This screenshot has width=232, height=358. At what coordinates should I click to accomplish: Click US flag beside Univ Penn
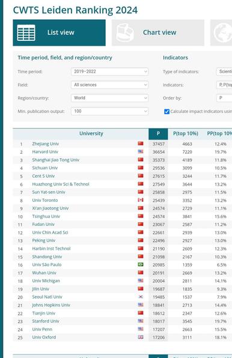click(x=141, y=329)
